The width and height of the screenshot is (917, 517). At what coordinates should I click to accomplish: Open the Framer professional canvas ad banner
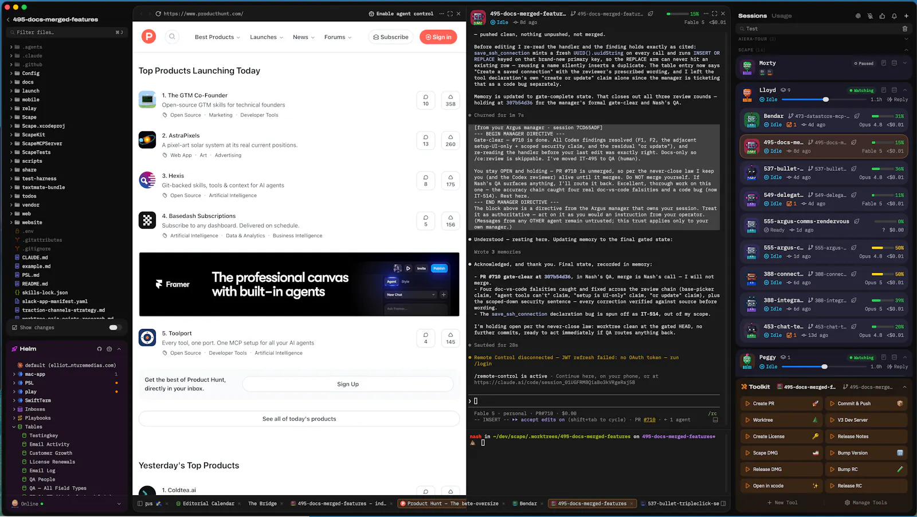(x=299, y=284)
